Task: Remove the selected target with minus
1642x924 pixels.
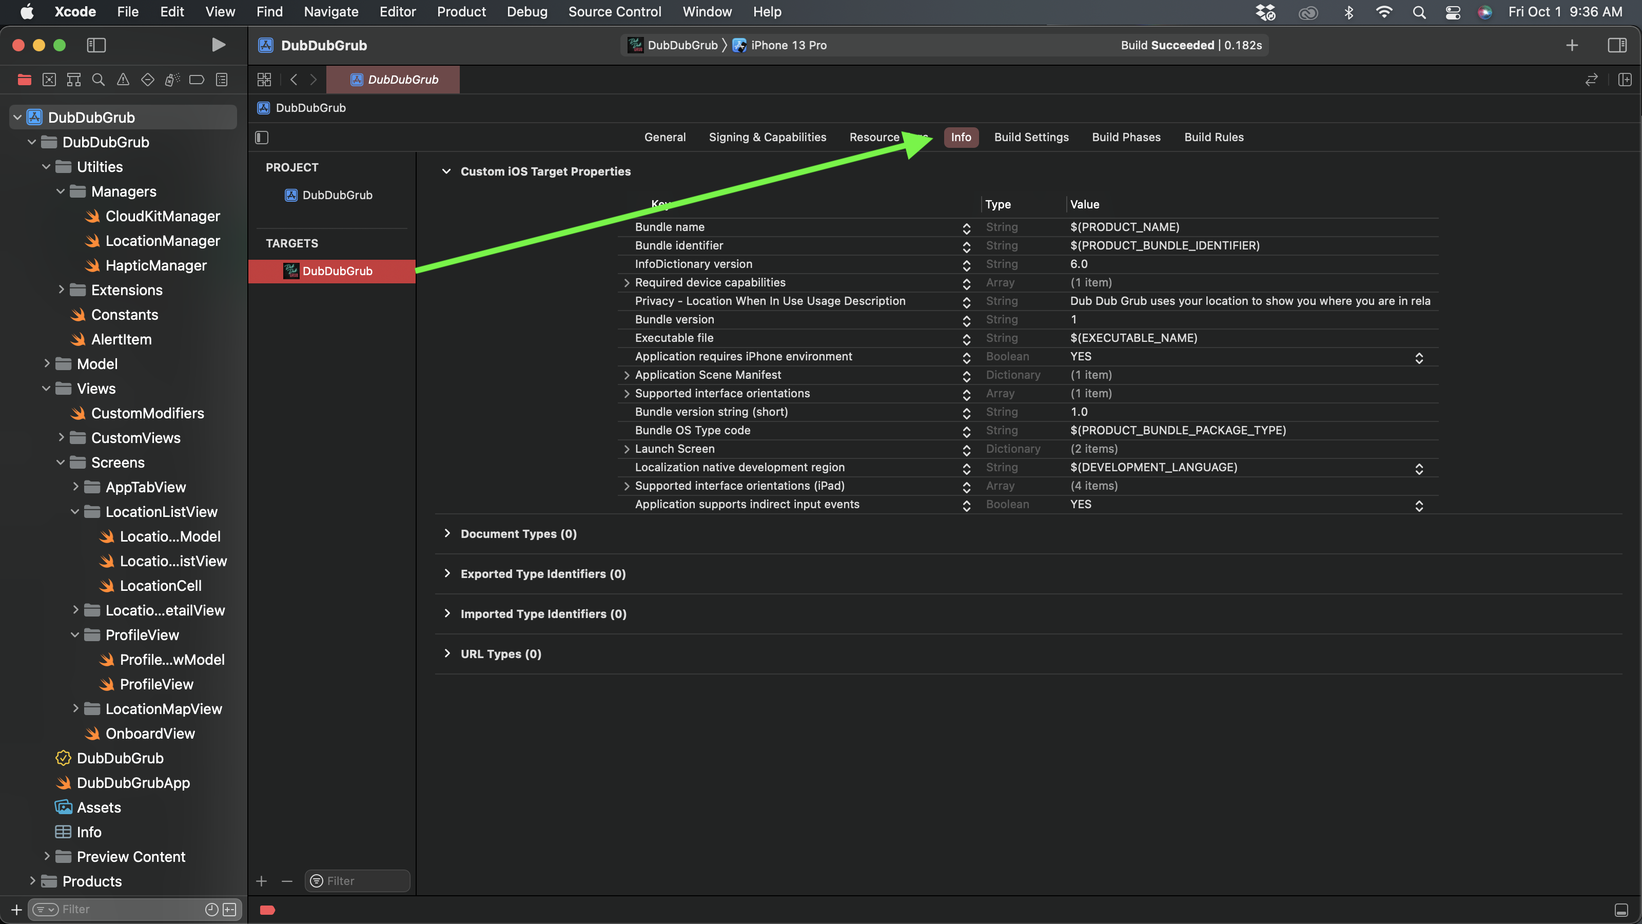Action: [287, 881]
